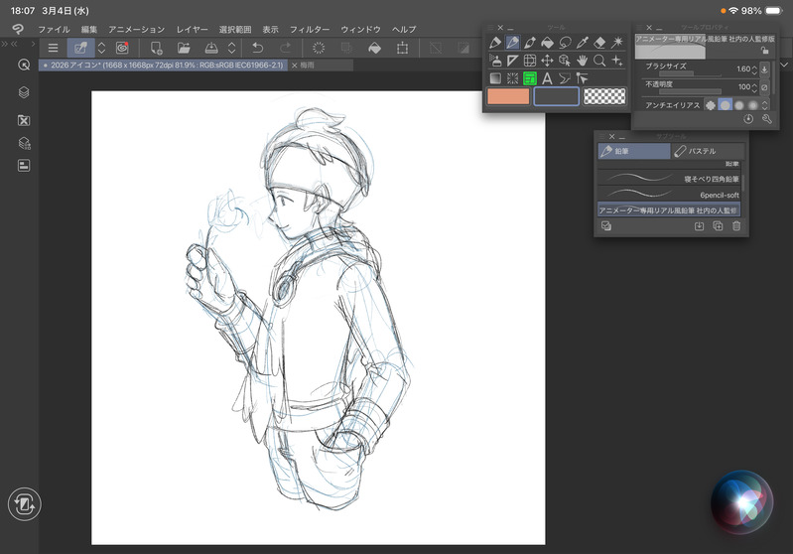Select the Zoom magnifier tool
The height and width of the screenshot is (554, 793).
pos(599,61)
